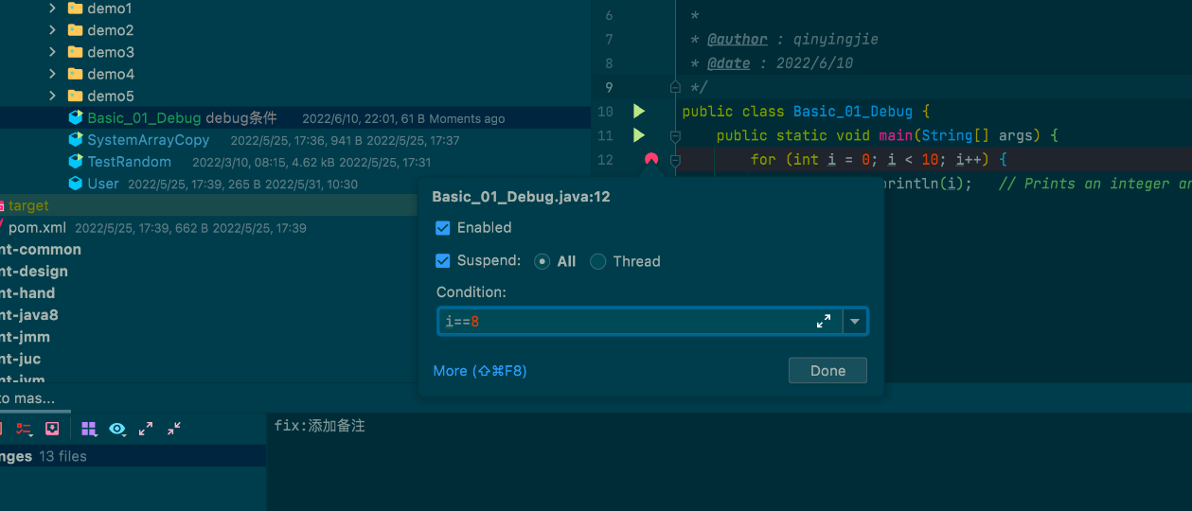Open the More breakpoint settings link
1192x511 pixels.
(x=479, y=371)
